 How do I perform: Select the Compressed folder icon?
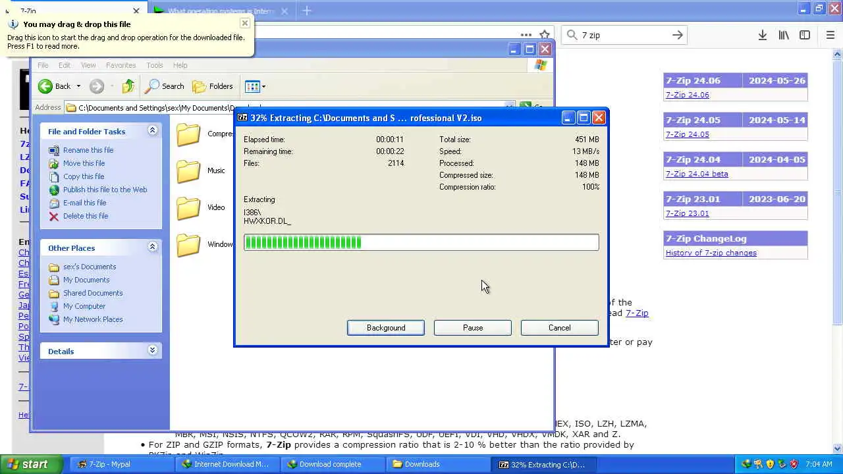coord(188,134)
